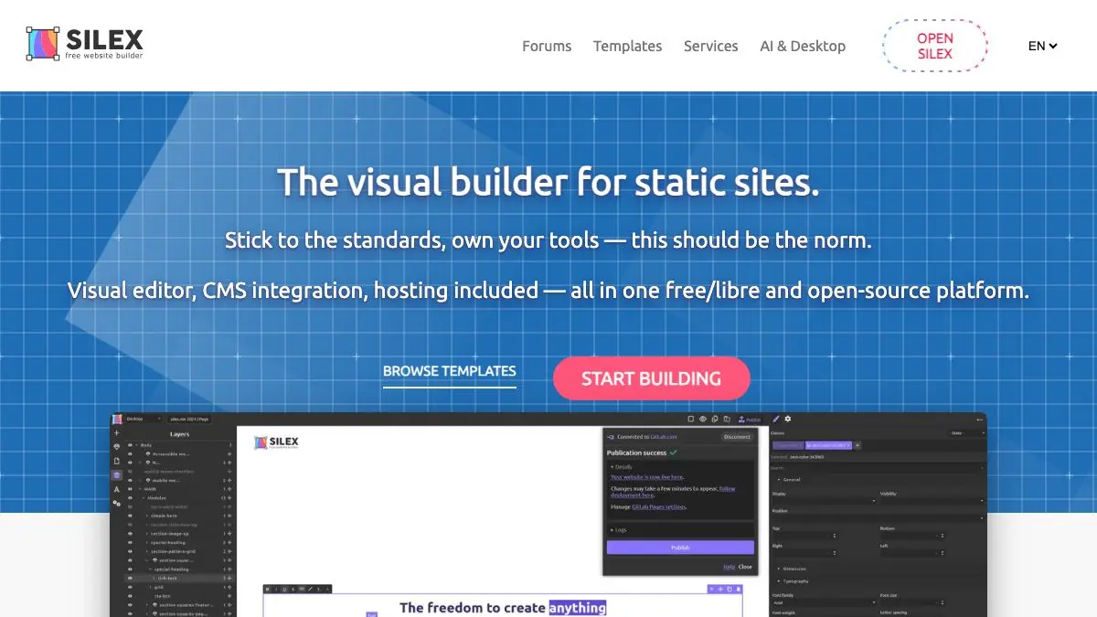The width and height of the screenshot is (1097, 617).
Task: Click the Help link in publish dialog
Action: pos(729,567)
